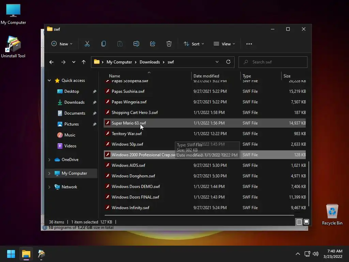349x262 pixels.
Task: Click the Flash icon beside Windows AIDS.swf
Action: pyautogui.click(x=107, y=165)
